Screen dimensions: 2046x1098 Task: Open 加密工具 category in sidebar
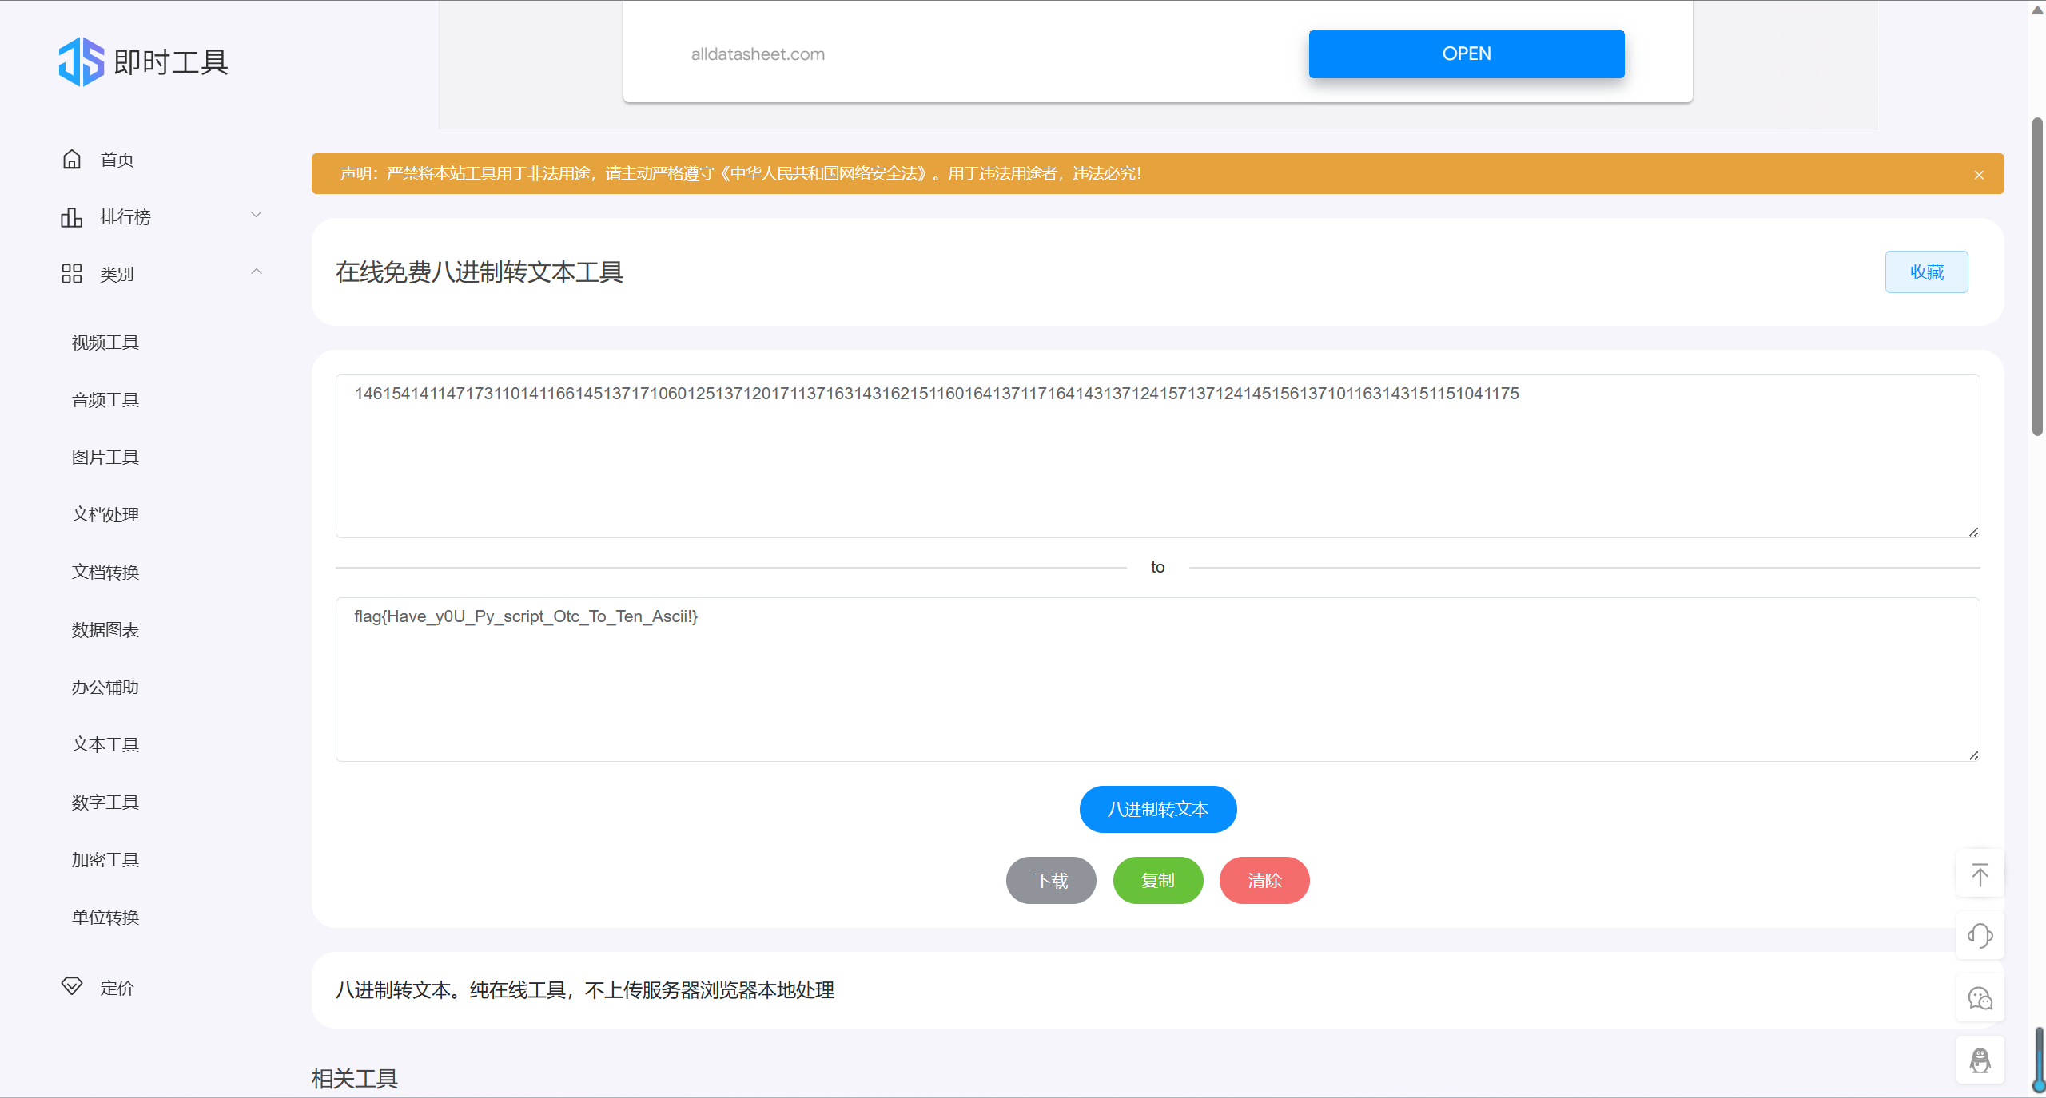(x=105, y=860)
